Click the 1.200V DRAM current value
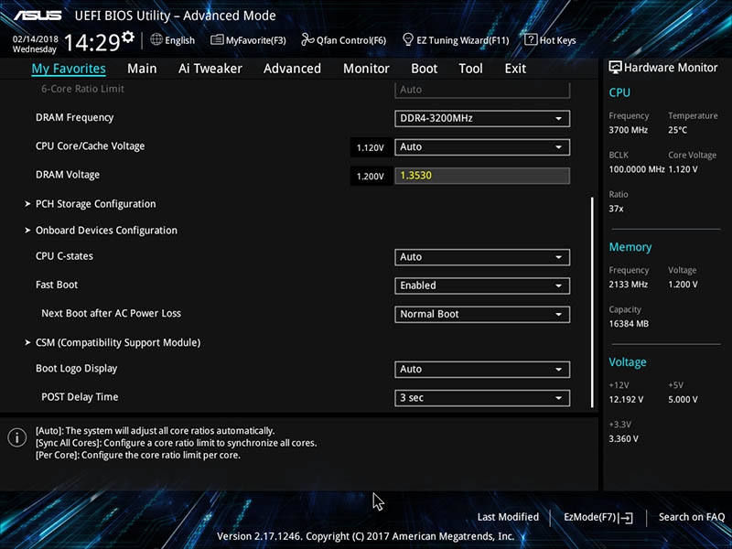Image resolution: width=732 pixels, height=549 pixels. click(x=371, y=177)
